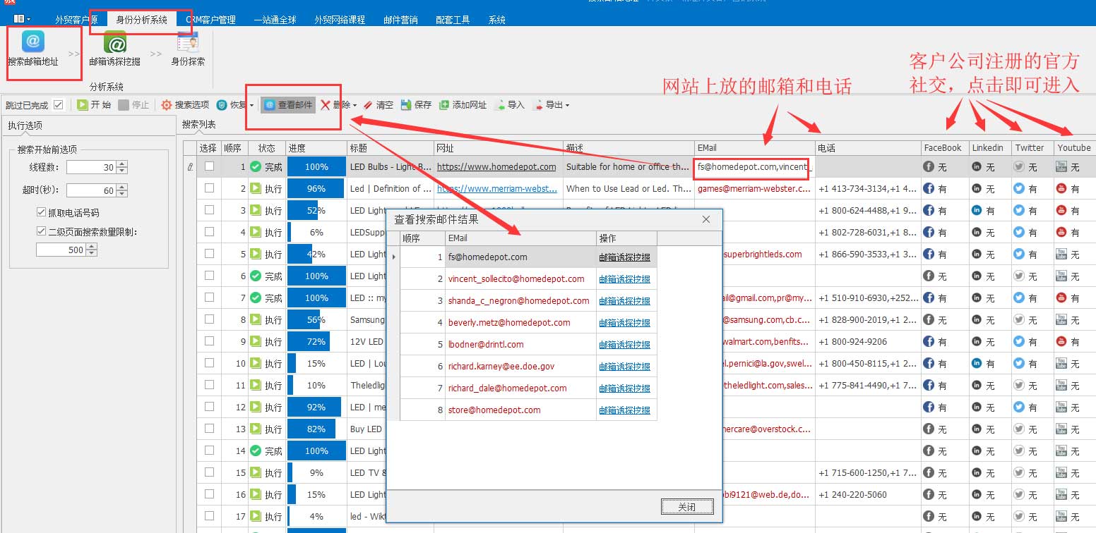Toggle the 跳过已完成 checkbox
Screen dimensions: 1096x533
pos(59,105)
